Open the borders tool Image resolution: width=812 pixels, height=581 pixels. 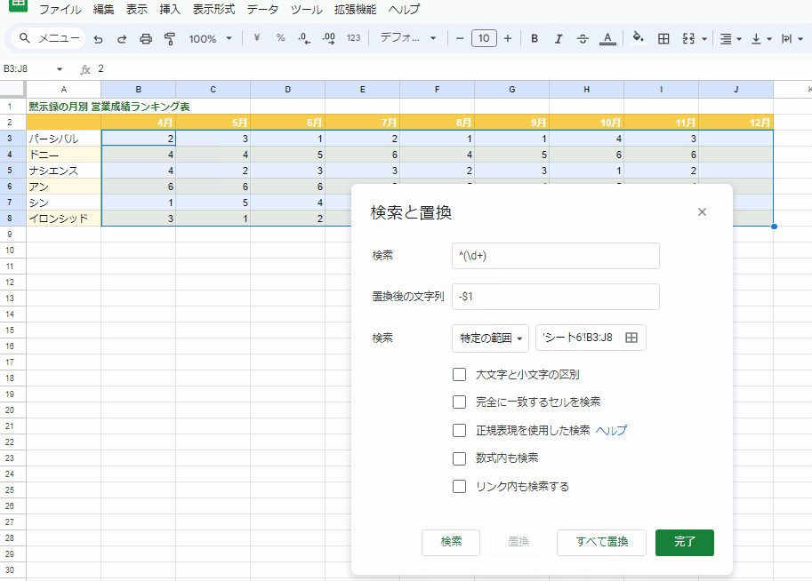[x=663, y=38]
